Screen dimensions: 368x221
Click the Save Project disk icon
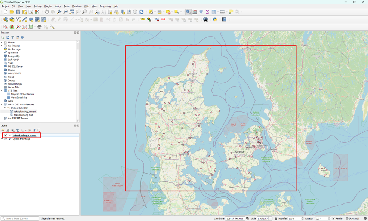coord(18,12)
